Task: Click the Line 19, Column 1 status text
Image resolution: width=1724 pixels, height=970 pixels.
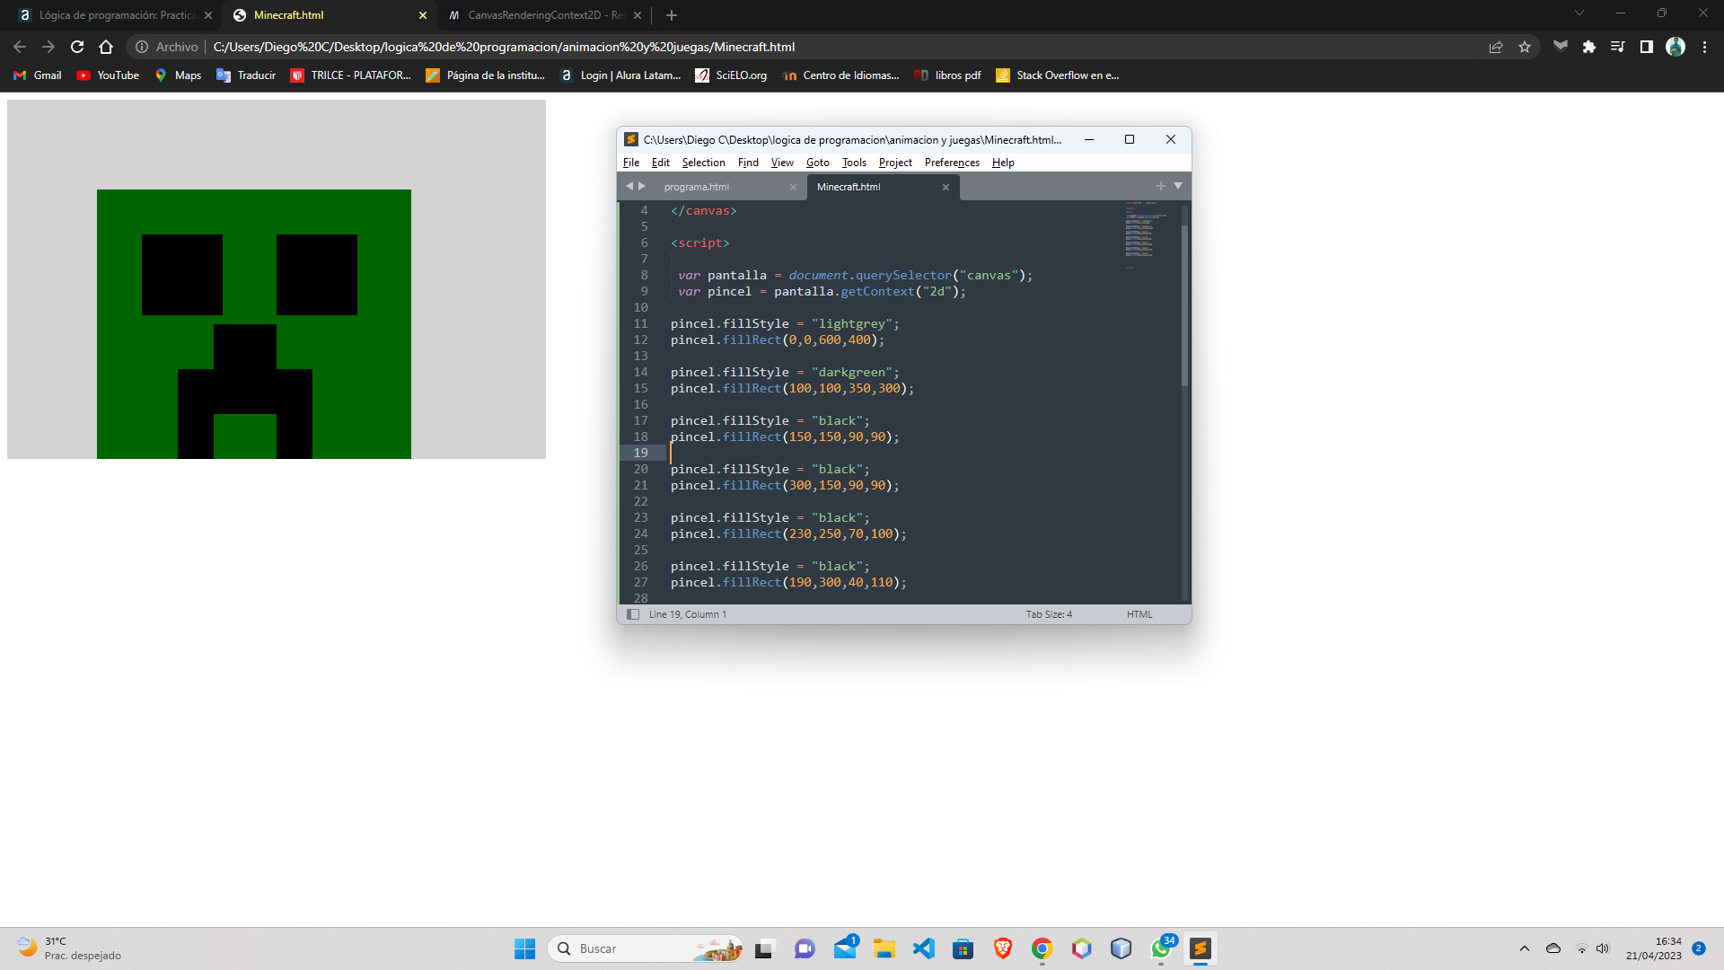Action: tap(688, 614)
